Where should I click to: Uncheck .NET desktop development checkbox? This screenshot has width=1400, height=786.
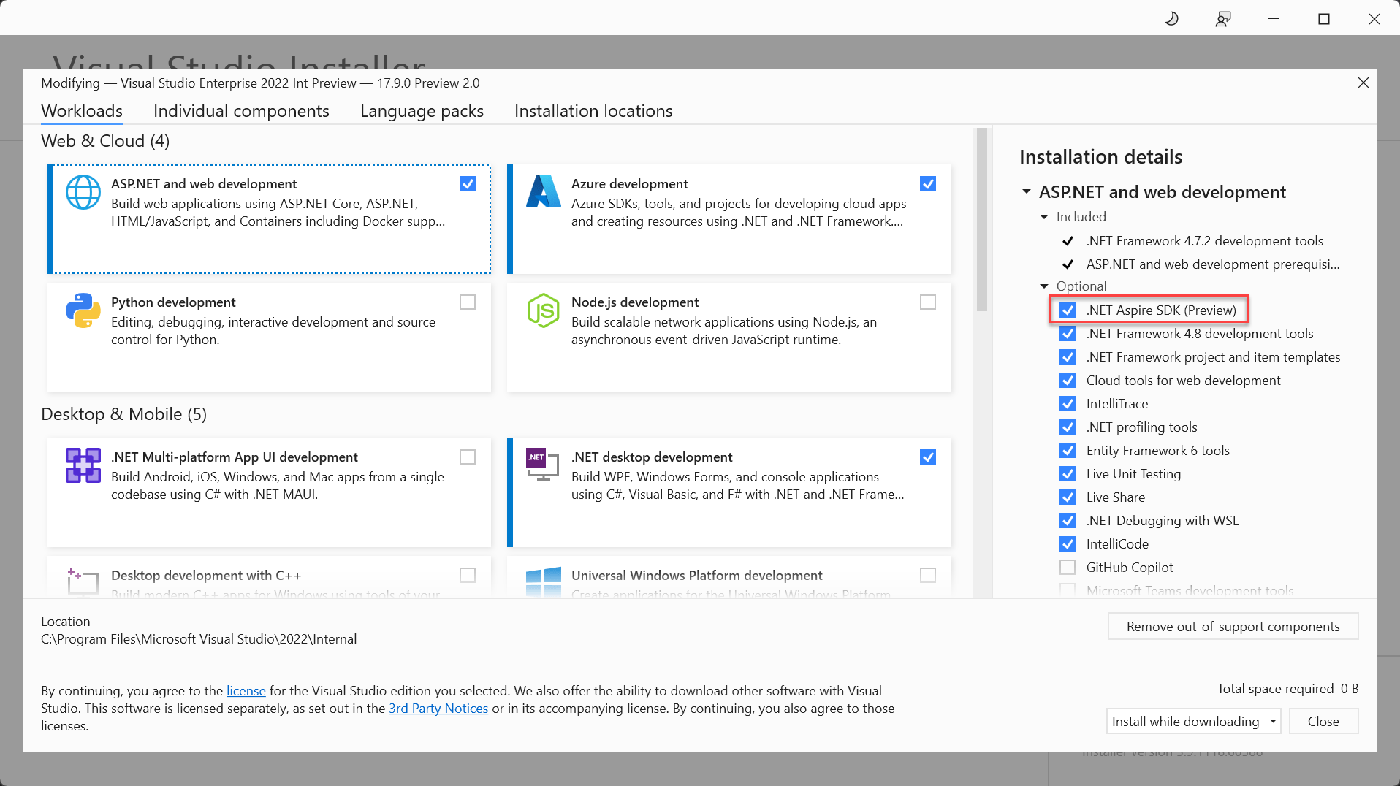pos(928,457)
